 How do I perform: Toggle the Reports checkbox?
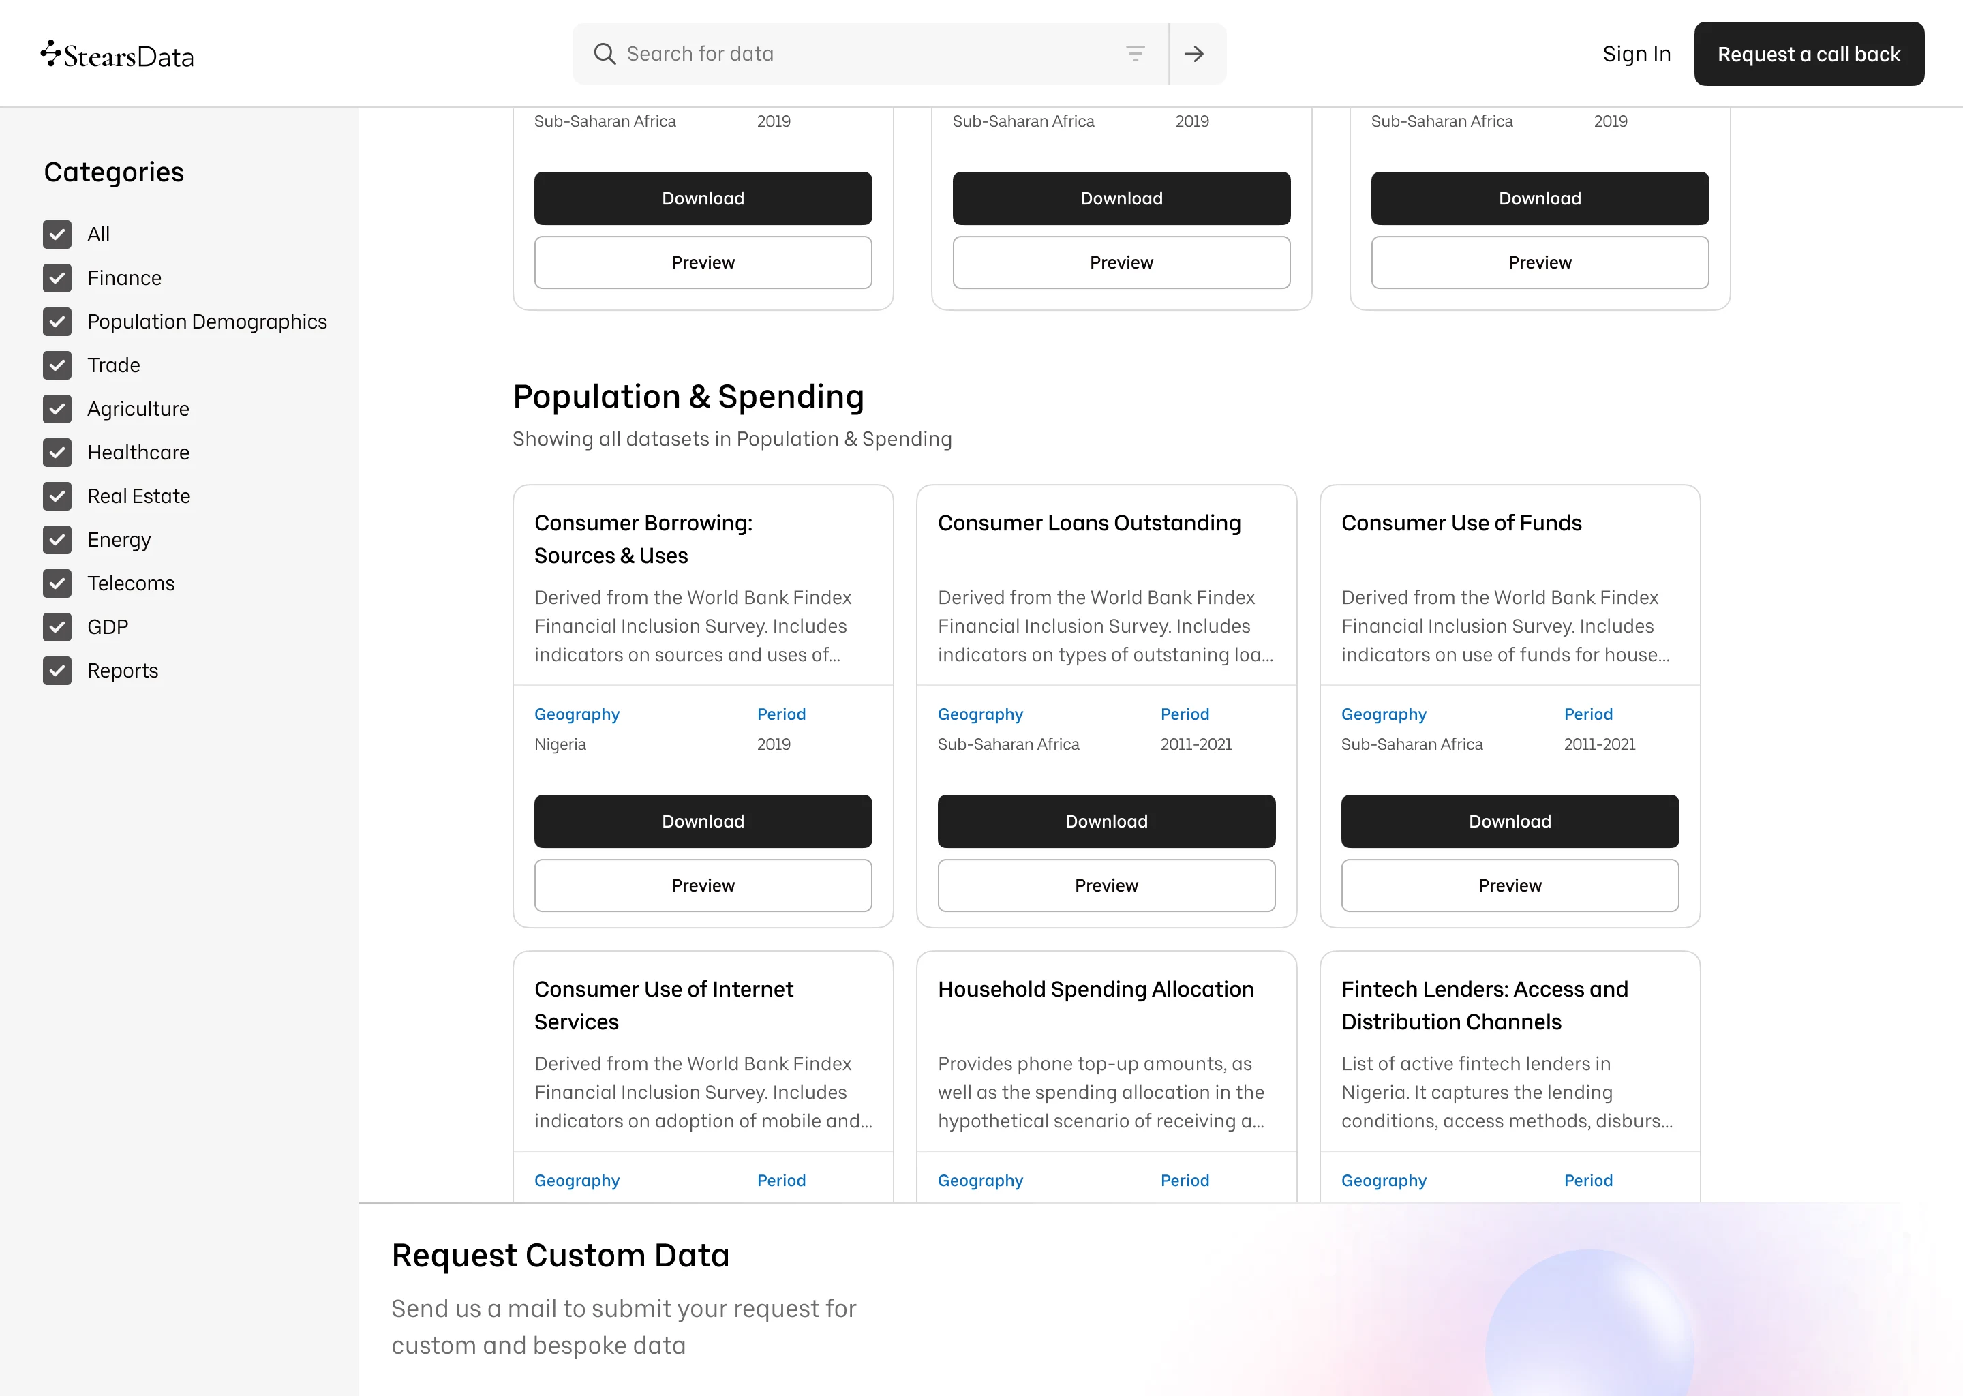(57, 671)
